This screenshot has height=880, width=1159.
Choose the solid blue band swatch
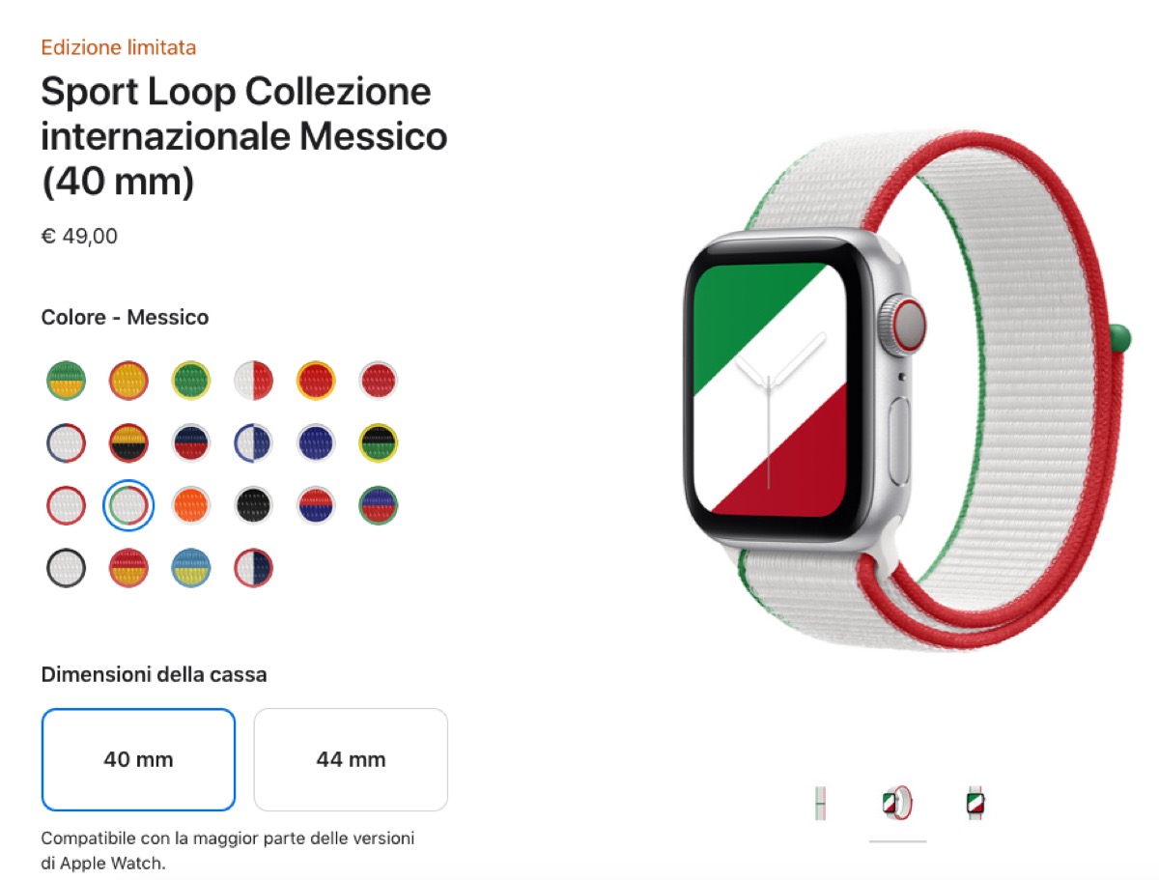coord(316,442)
